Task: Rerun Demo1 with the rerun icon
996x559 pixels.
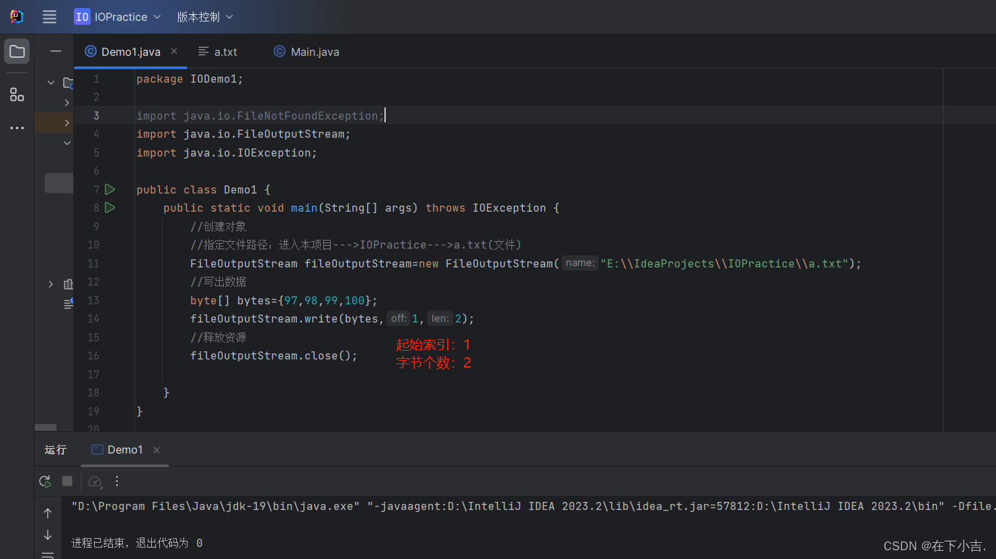Action: point(45,481)
